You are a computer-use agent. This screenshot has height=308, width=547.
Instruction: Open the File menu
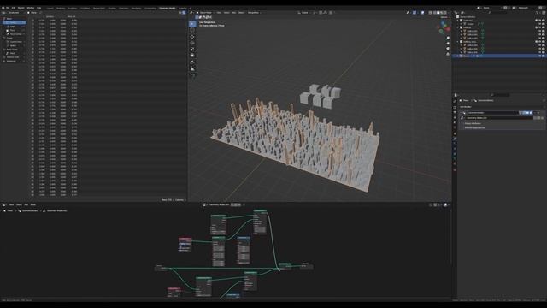coord(8,8)
